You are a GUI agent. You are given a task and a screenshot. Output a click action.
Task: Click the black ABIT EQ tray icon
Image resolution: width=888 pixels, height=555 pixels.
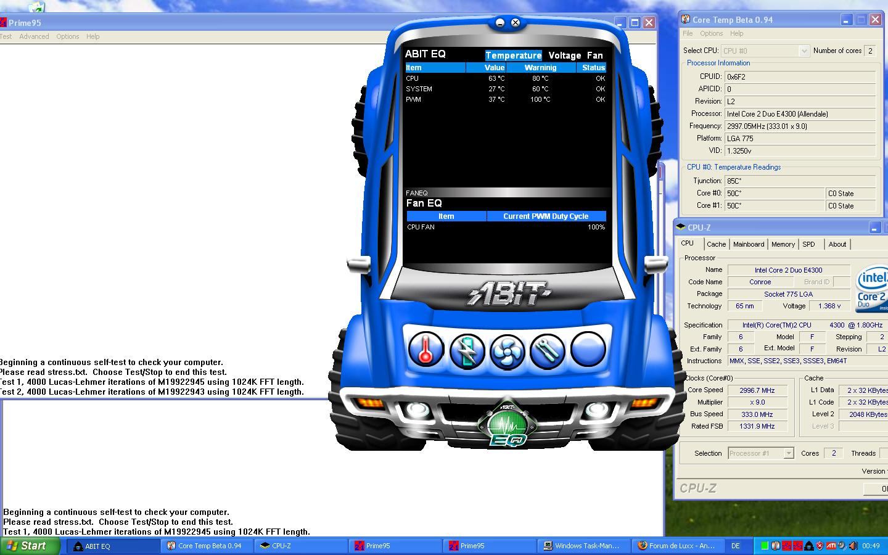coord(809,546)
